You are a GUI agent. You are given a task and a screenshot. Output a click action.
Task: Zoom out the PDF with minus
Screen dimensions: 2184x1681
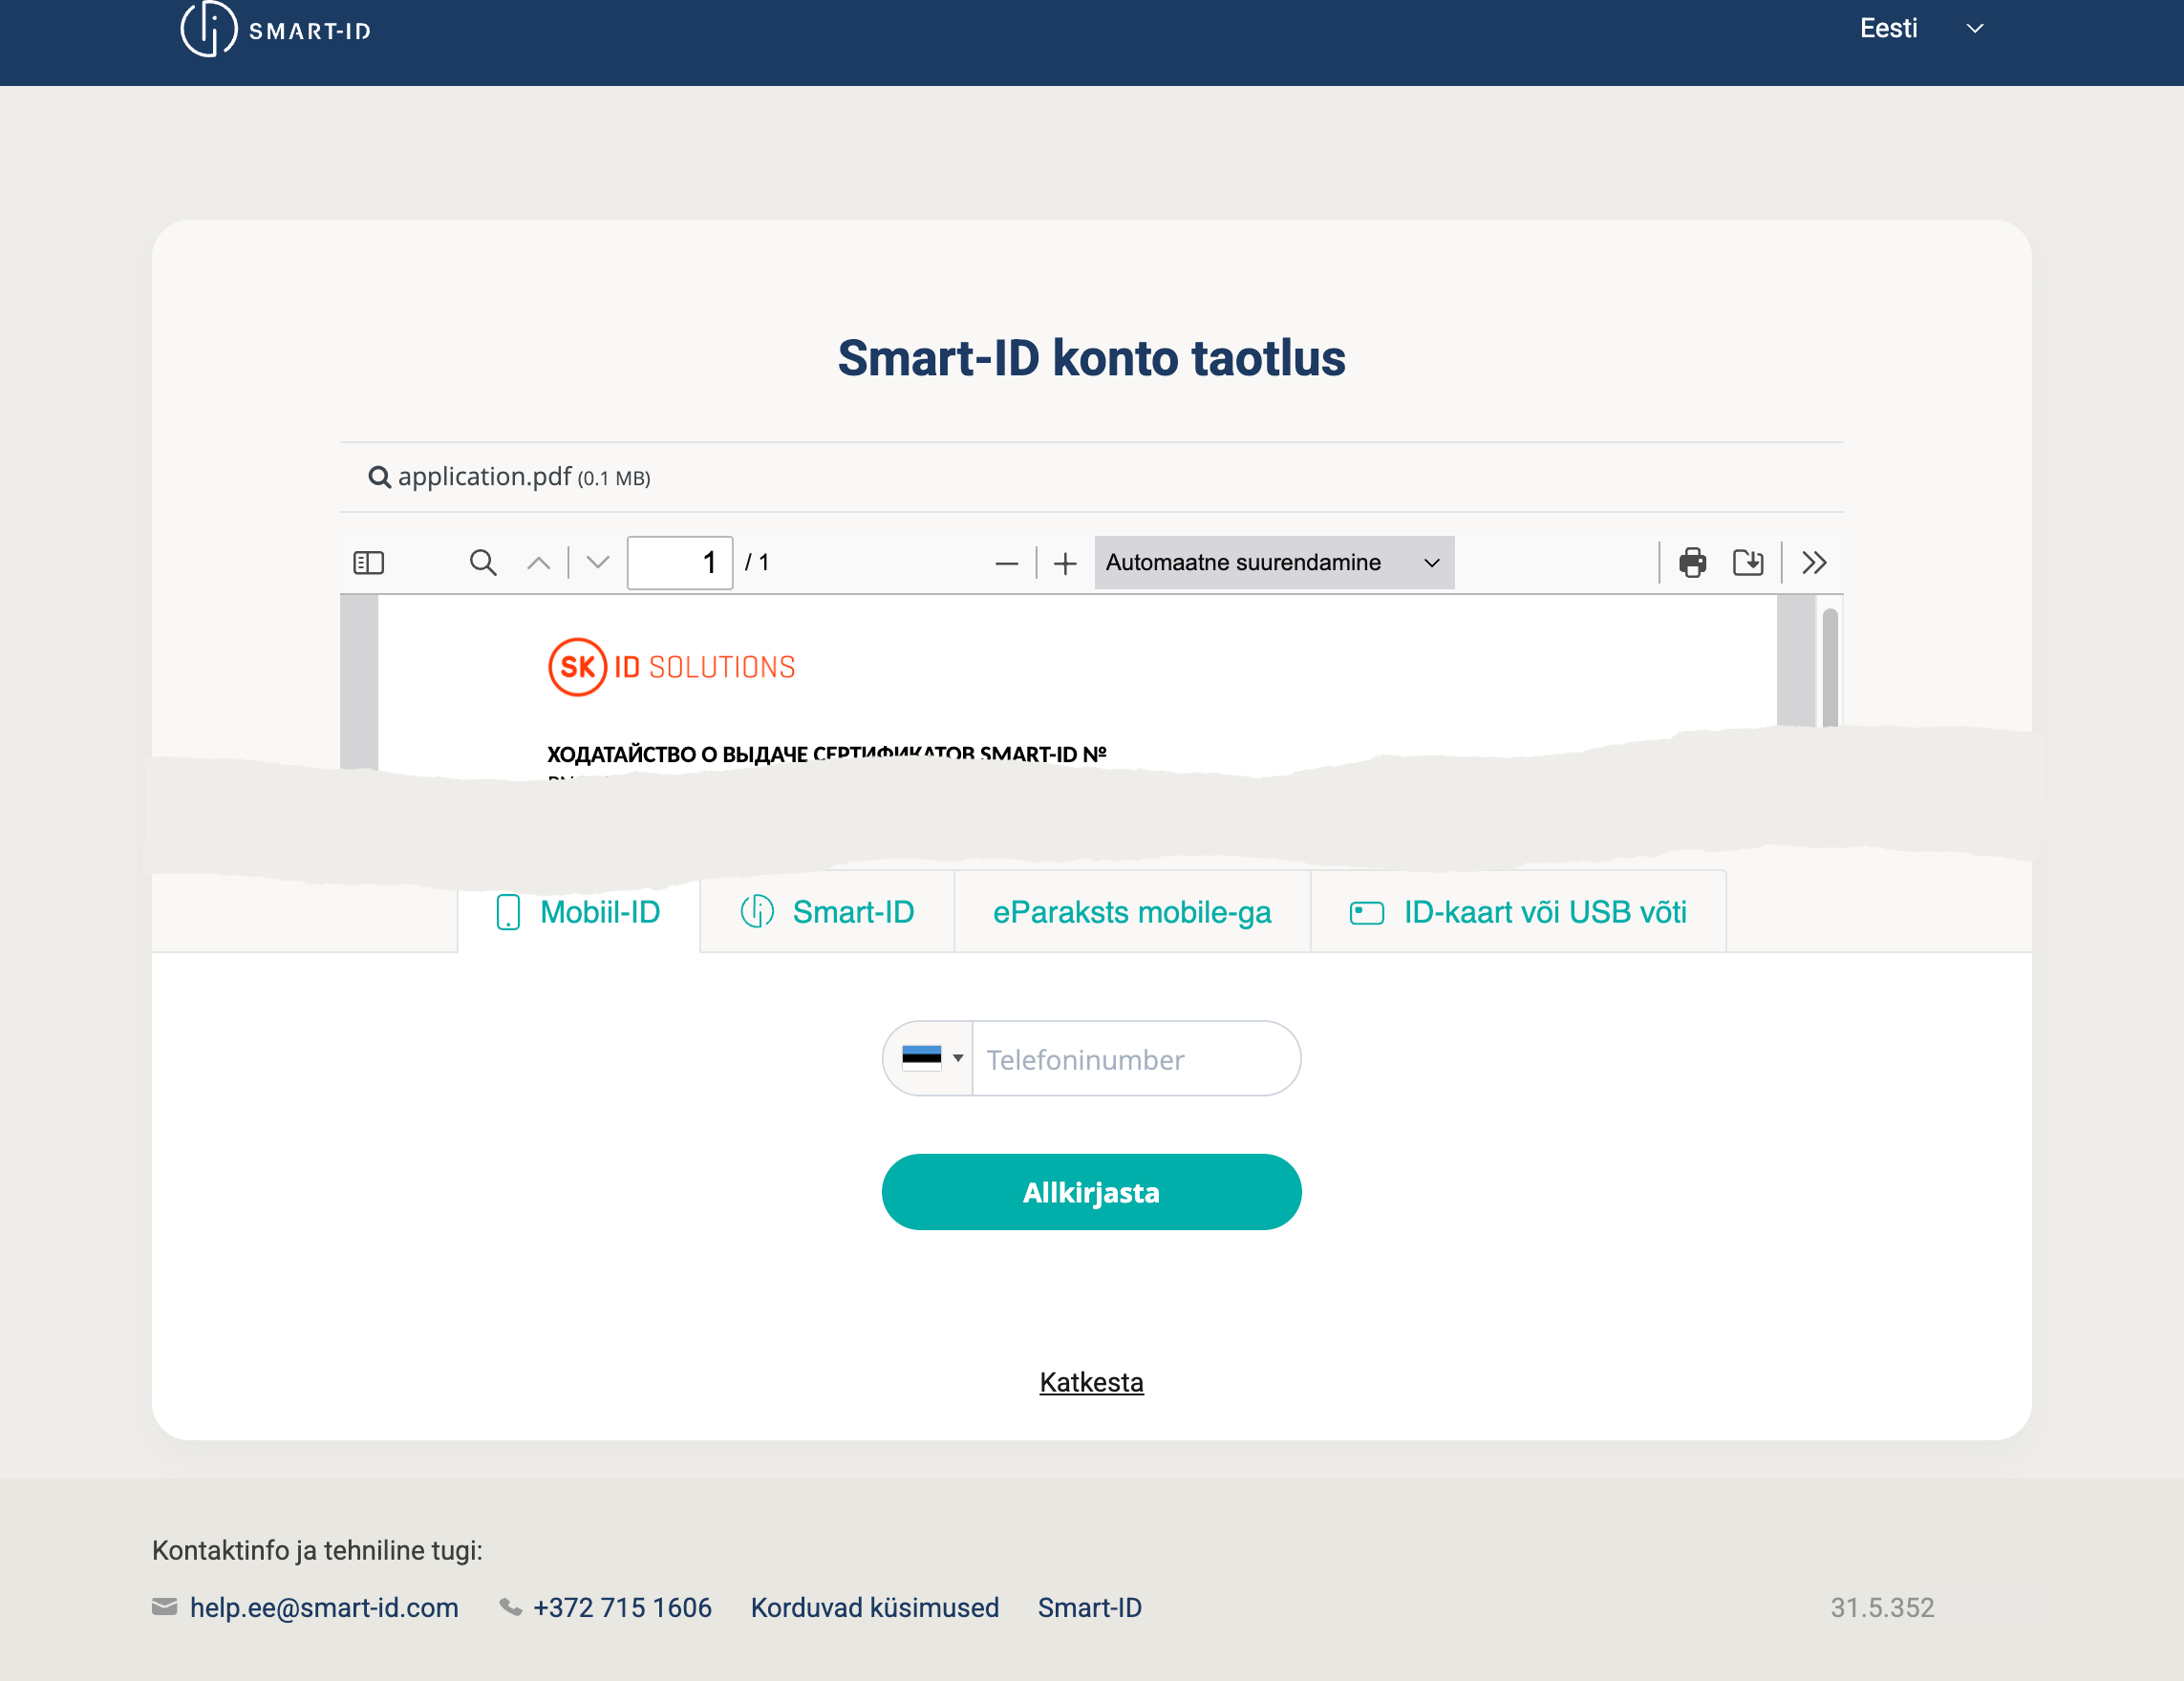point(1006,564)
